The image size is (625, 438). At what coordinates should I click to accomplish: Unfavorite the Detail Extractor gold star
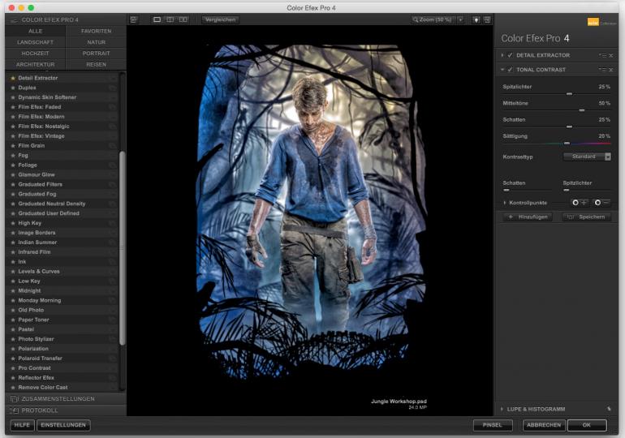(13, 78)
